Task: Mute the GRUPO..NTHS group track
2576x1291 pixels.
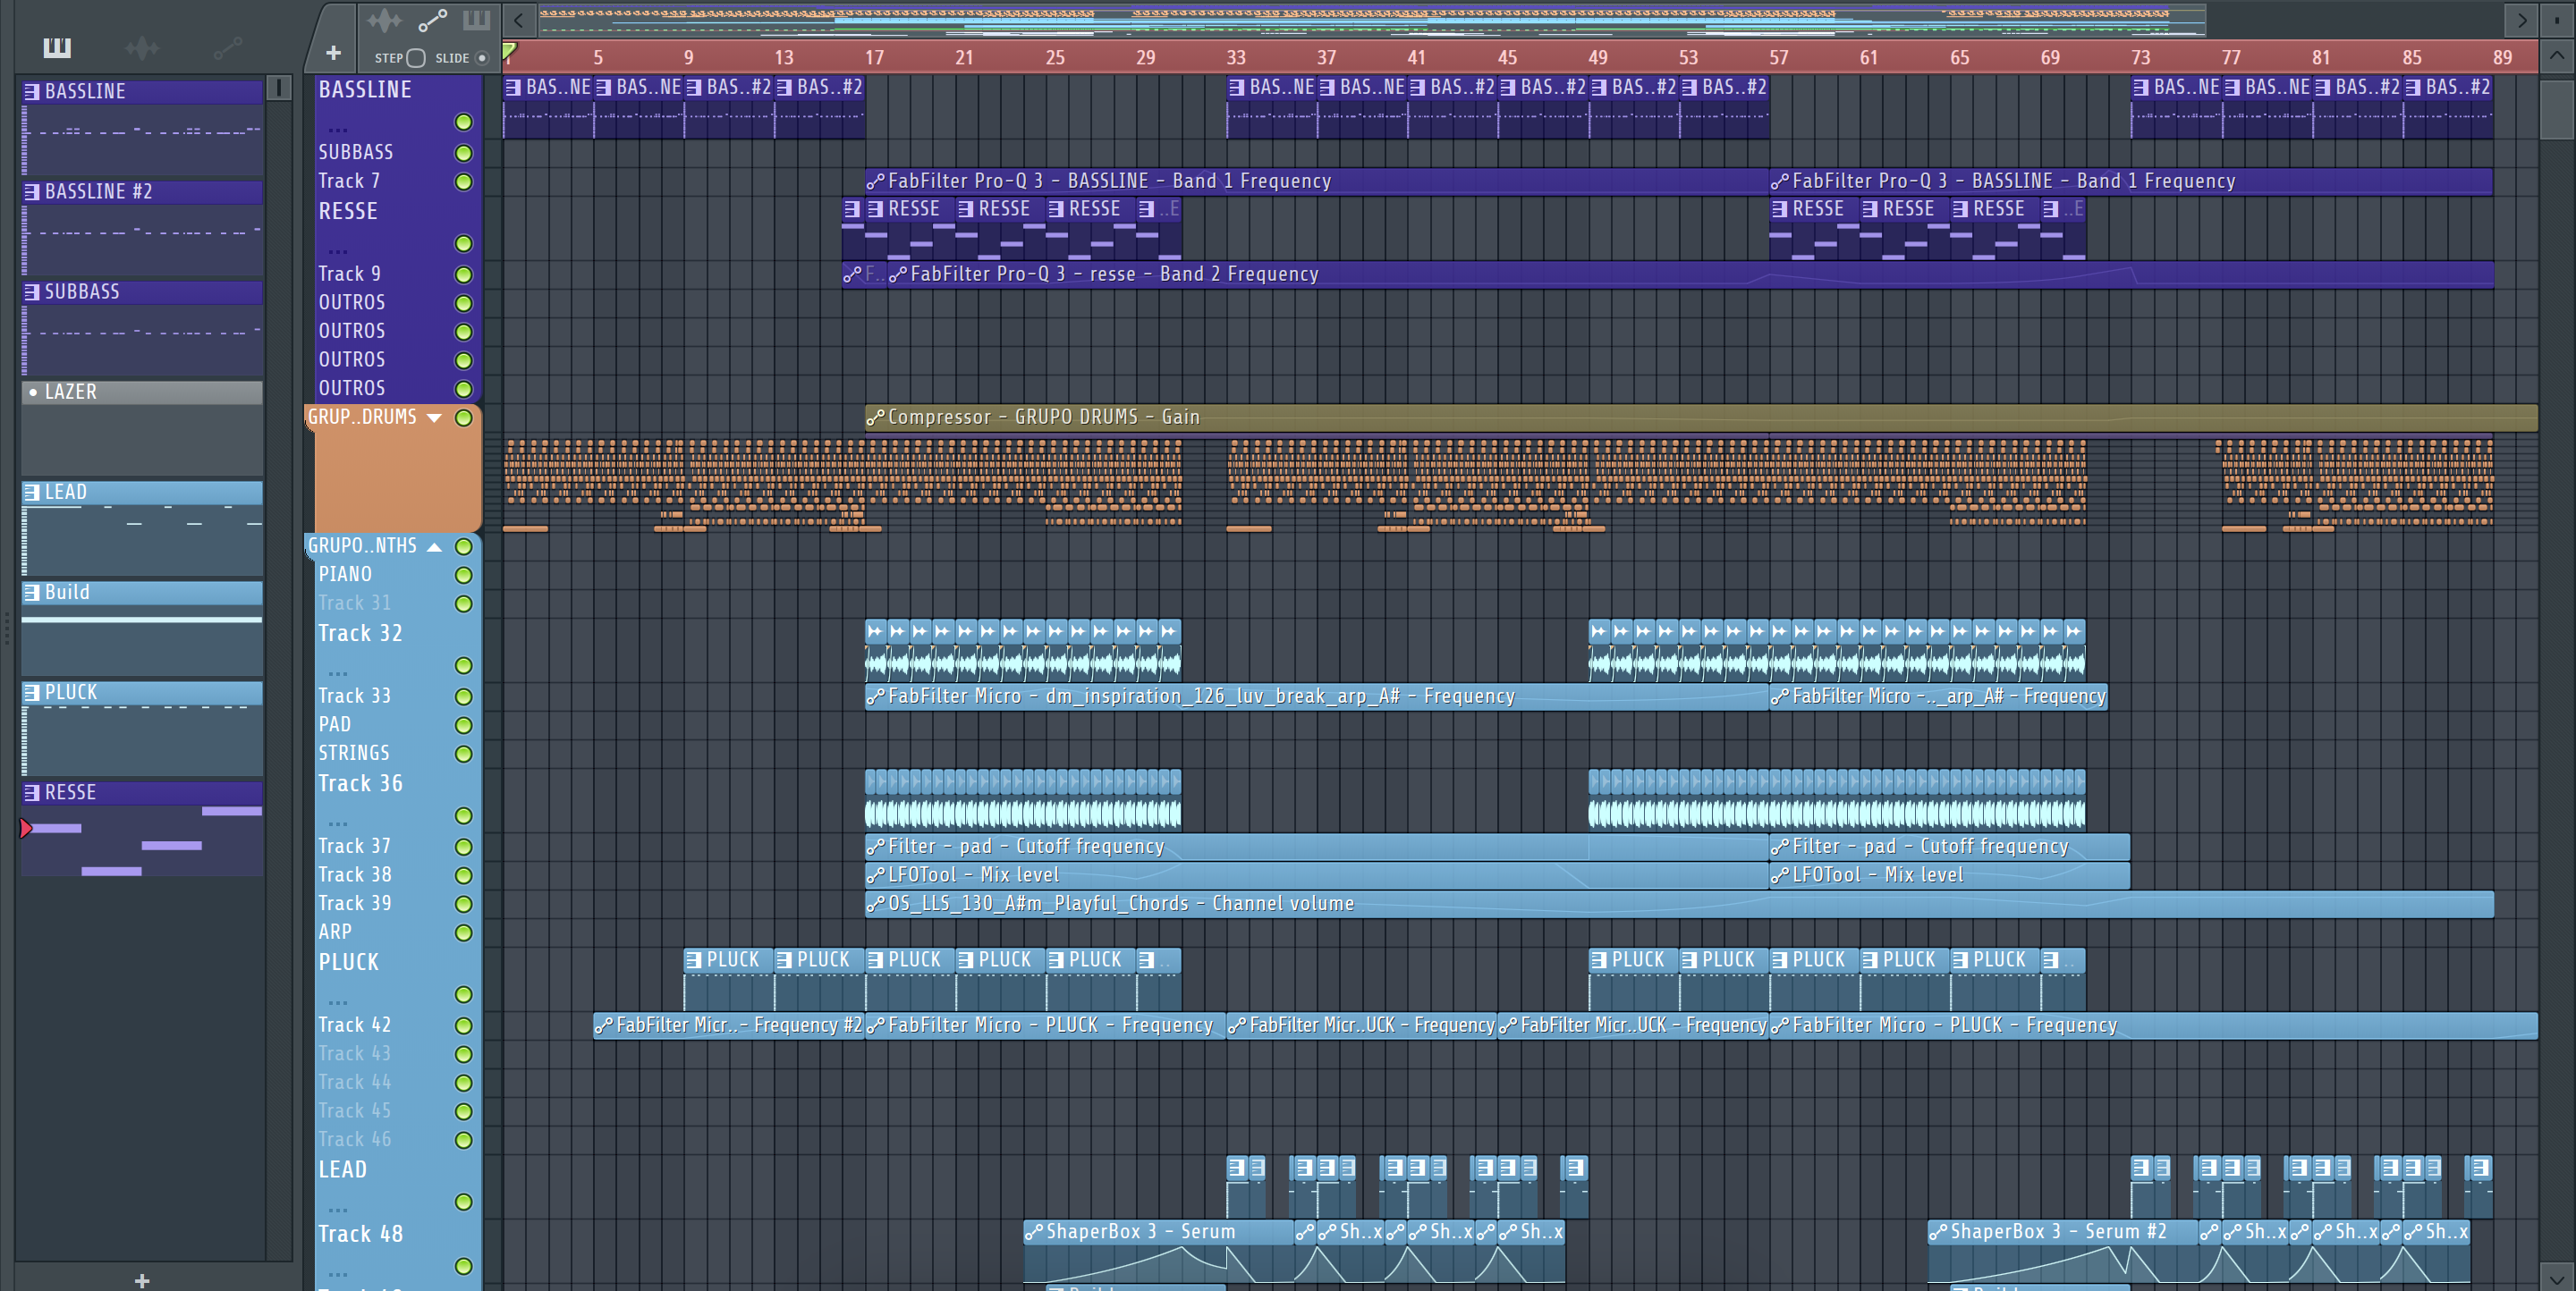Action: tap(464, 546)
